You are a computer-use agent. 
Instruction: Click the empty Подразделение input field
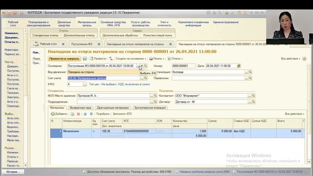point(113,102)
